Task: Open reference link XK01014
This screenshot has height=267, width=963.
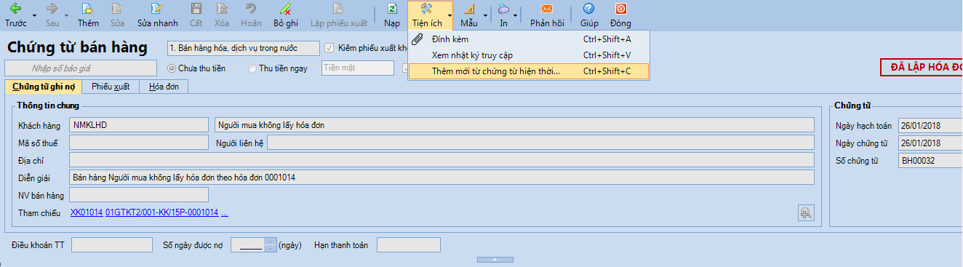Action: point(87,212)
